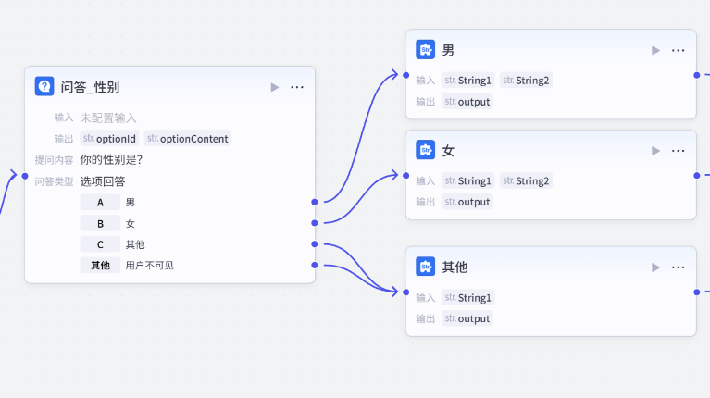Viewport: 710px width, 398px height.
Task: Click the input port of 女 node
Action: coord(405,176)
